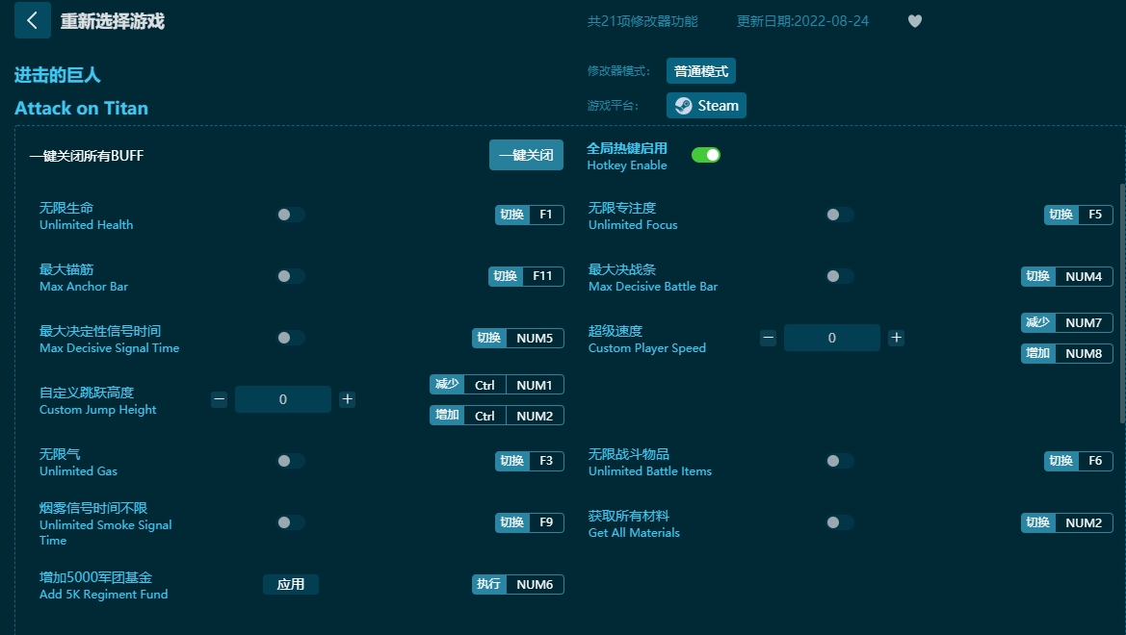The width and height of the screenshot is (1126, 635).
Task: Edit F6 hotkey for Unlimited Battle Items
Action: 1079,461
